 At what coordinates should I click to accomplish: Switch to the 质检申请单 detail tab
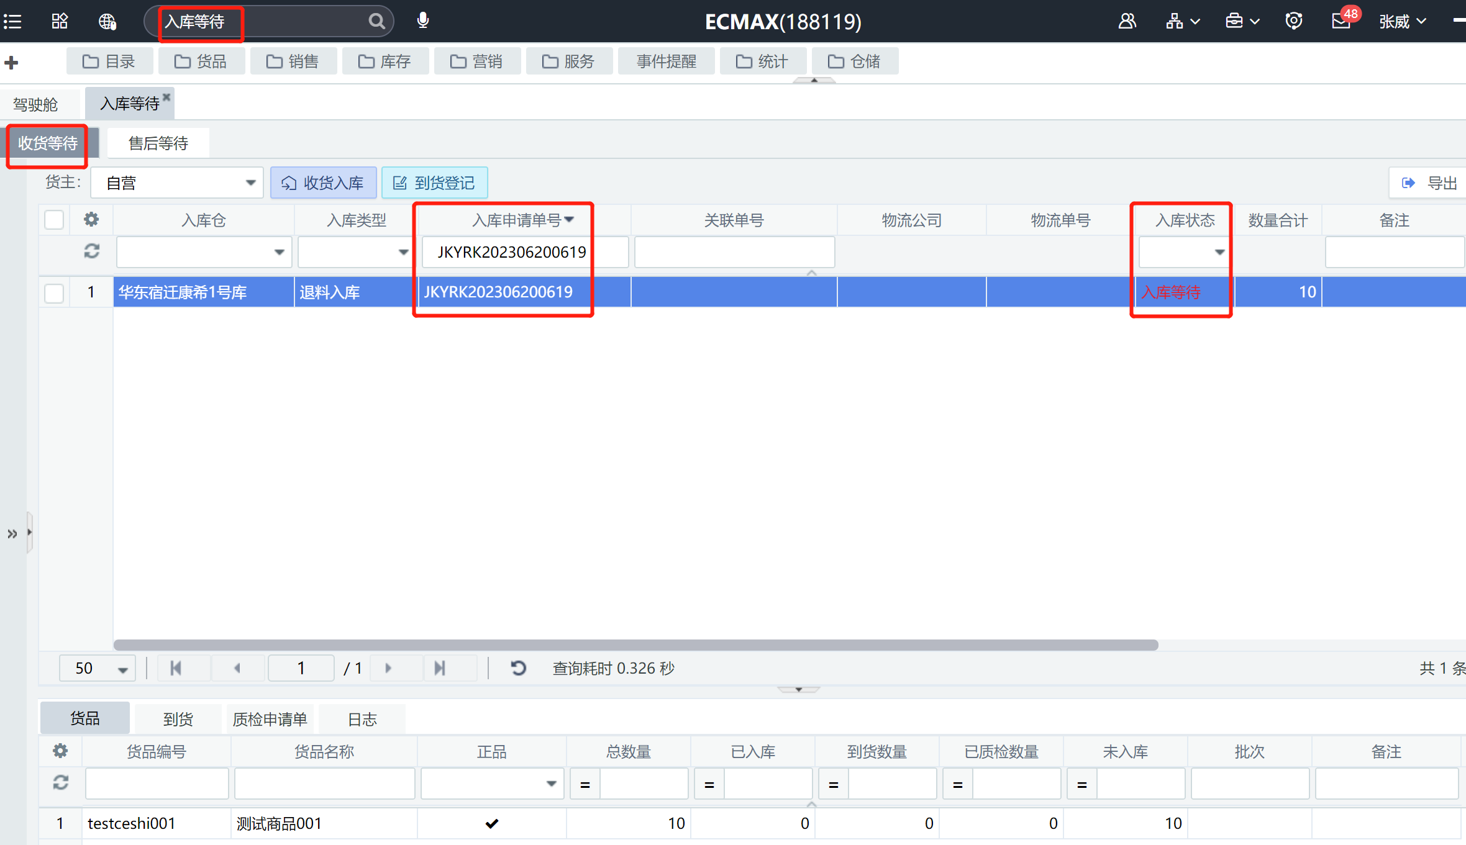click(270, 719)
